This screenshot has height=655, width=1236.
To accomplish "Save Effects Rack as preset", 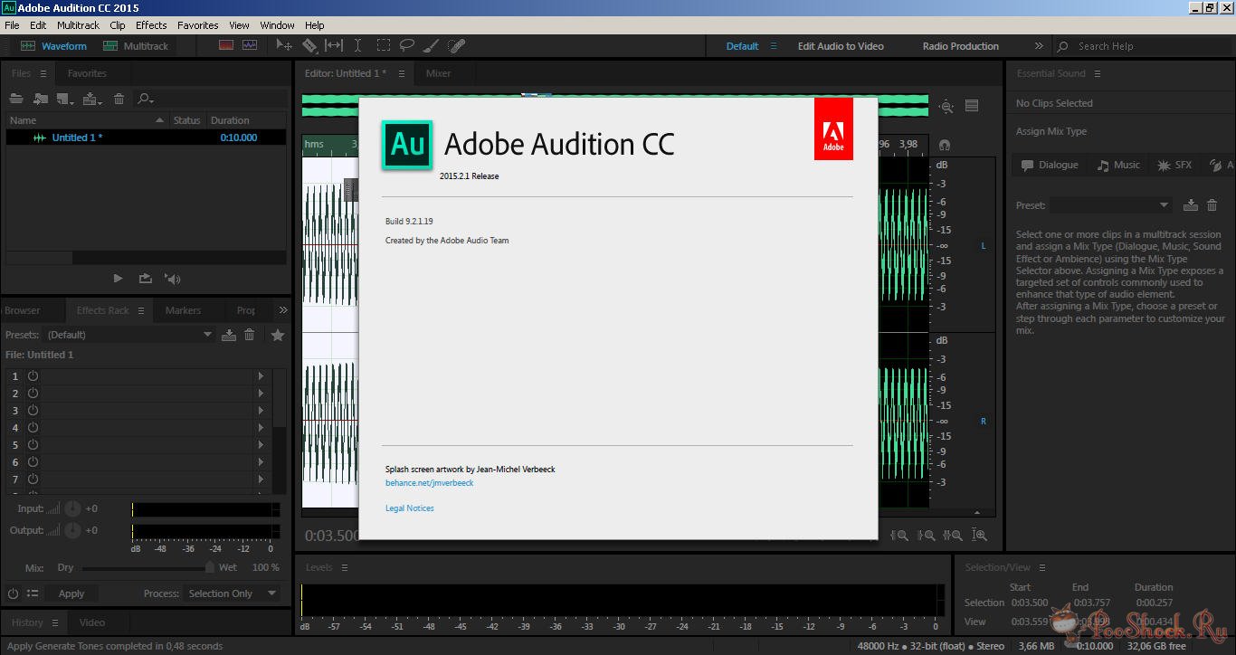I will pyautogui.click(x=229, y=335).
